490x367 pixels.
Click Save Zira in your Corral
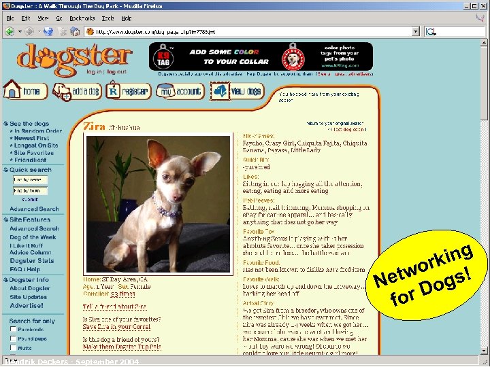(x=116, y=327)
